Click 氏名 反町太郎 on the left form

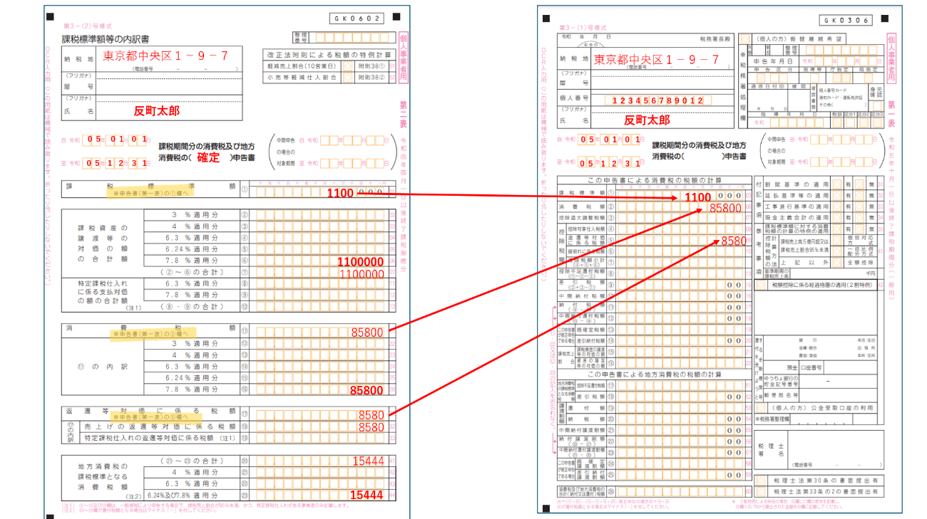point(157,111)
